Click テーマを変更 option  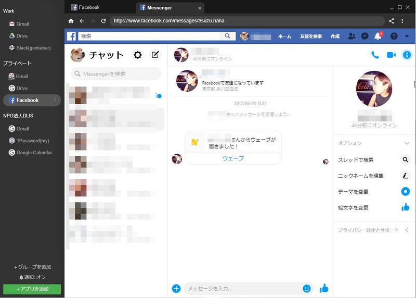(374, 192)
